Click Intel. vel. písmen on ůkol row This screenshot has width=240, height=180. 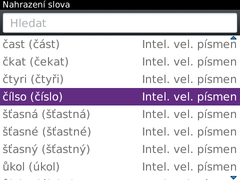pyautogui.click(x=189, y=167)
